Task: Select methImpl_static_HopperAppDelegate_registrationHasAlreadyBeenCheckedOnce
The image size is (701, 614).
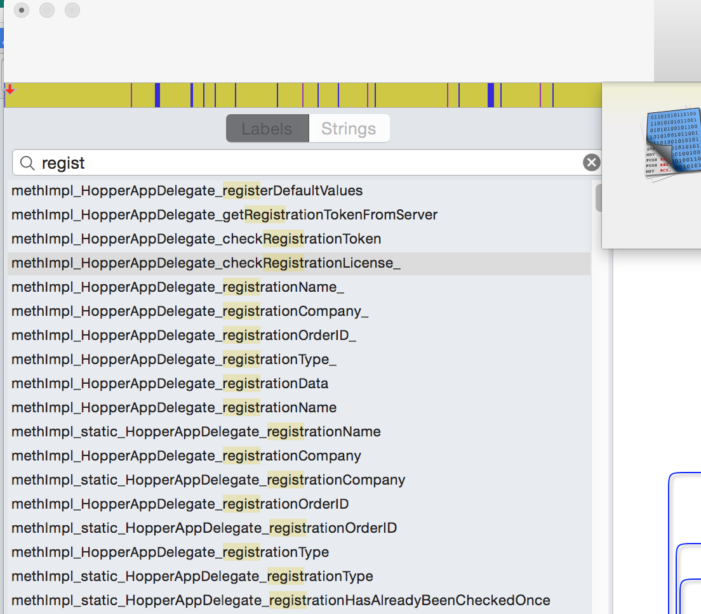Action: coord(298,601)
